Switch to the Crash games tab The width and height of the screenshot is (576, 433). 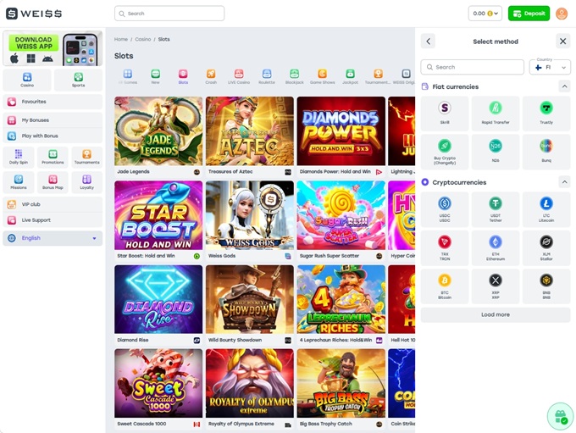211,76
